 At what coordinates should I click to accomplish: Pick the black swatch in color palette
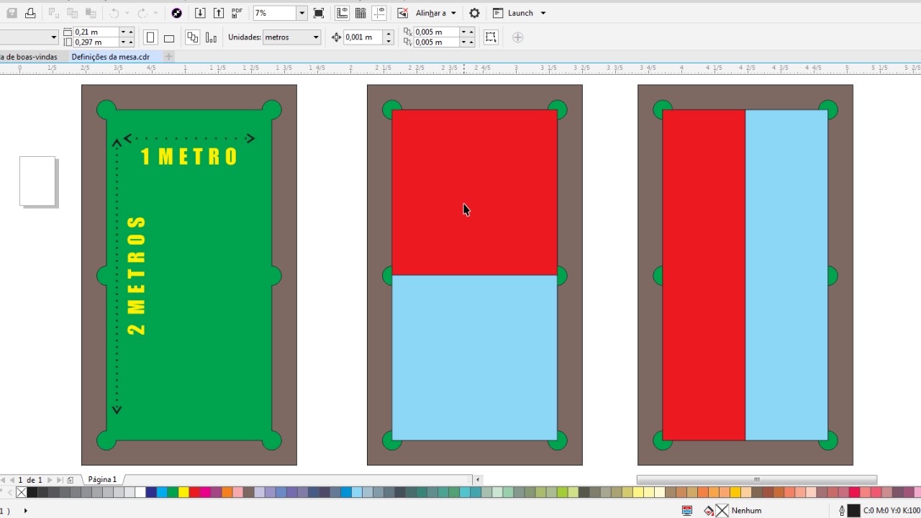32,493
